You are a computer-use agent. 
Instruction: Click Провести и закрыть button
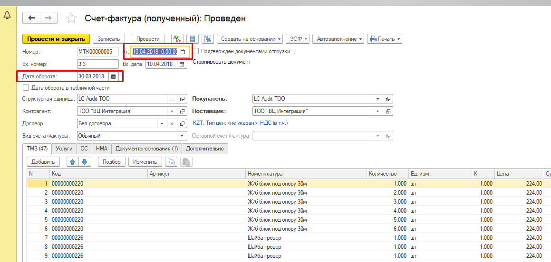tap(56, 38)
